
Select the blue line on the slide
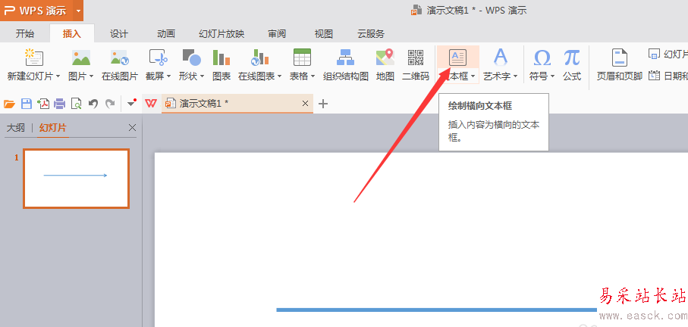pos(437,310)
